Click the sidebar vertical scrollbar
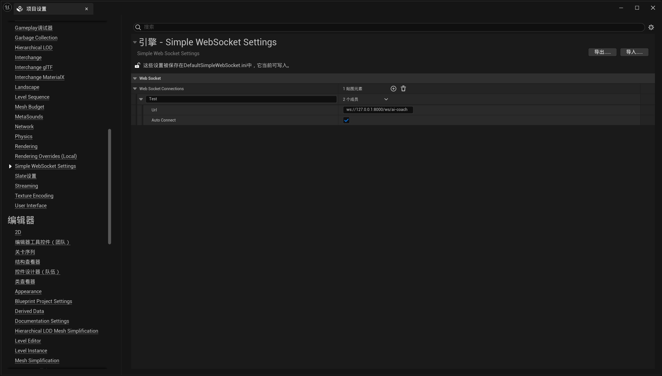This screenshot has height=376, width=662. point(110,186)
